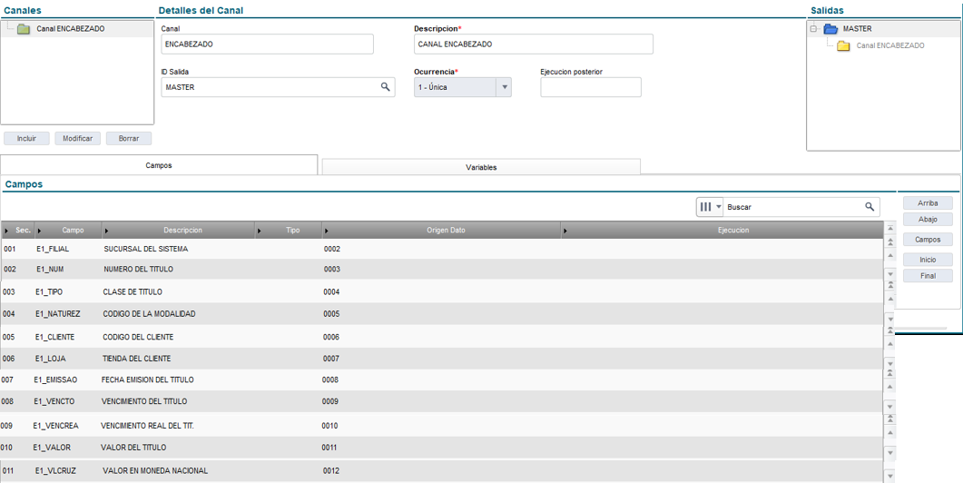The image size is (963, 483).
Task: Select the MASTER item in Salidas tree
Action: [857, 29]
